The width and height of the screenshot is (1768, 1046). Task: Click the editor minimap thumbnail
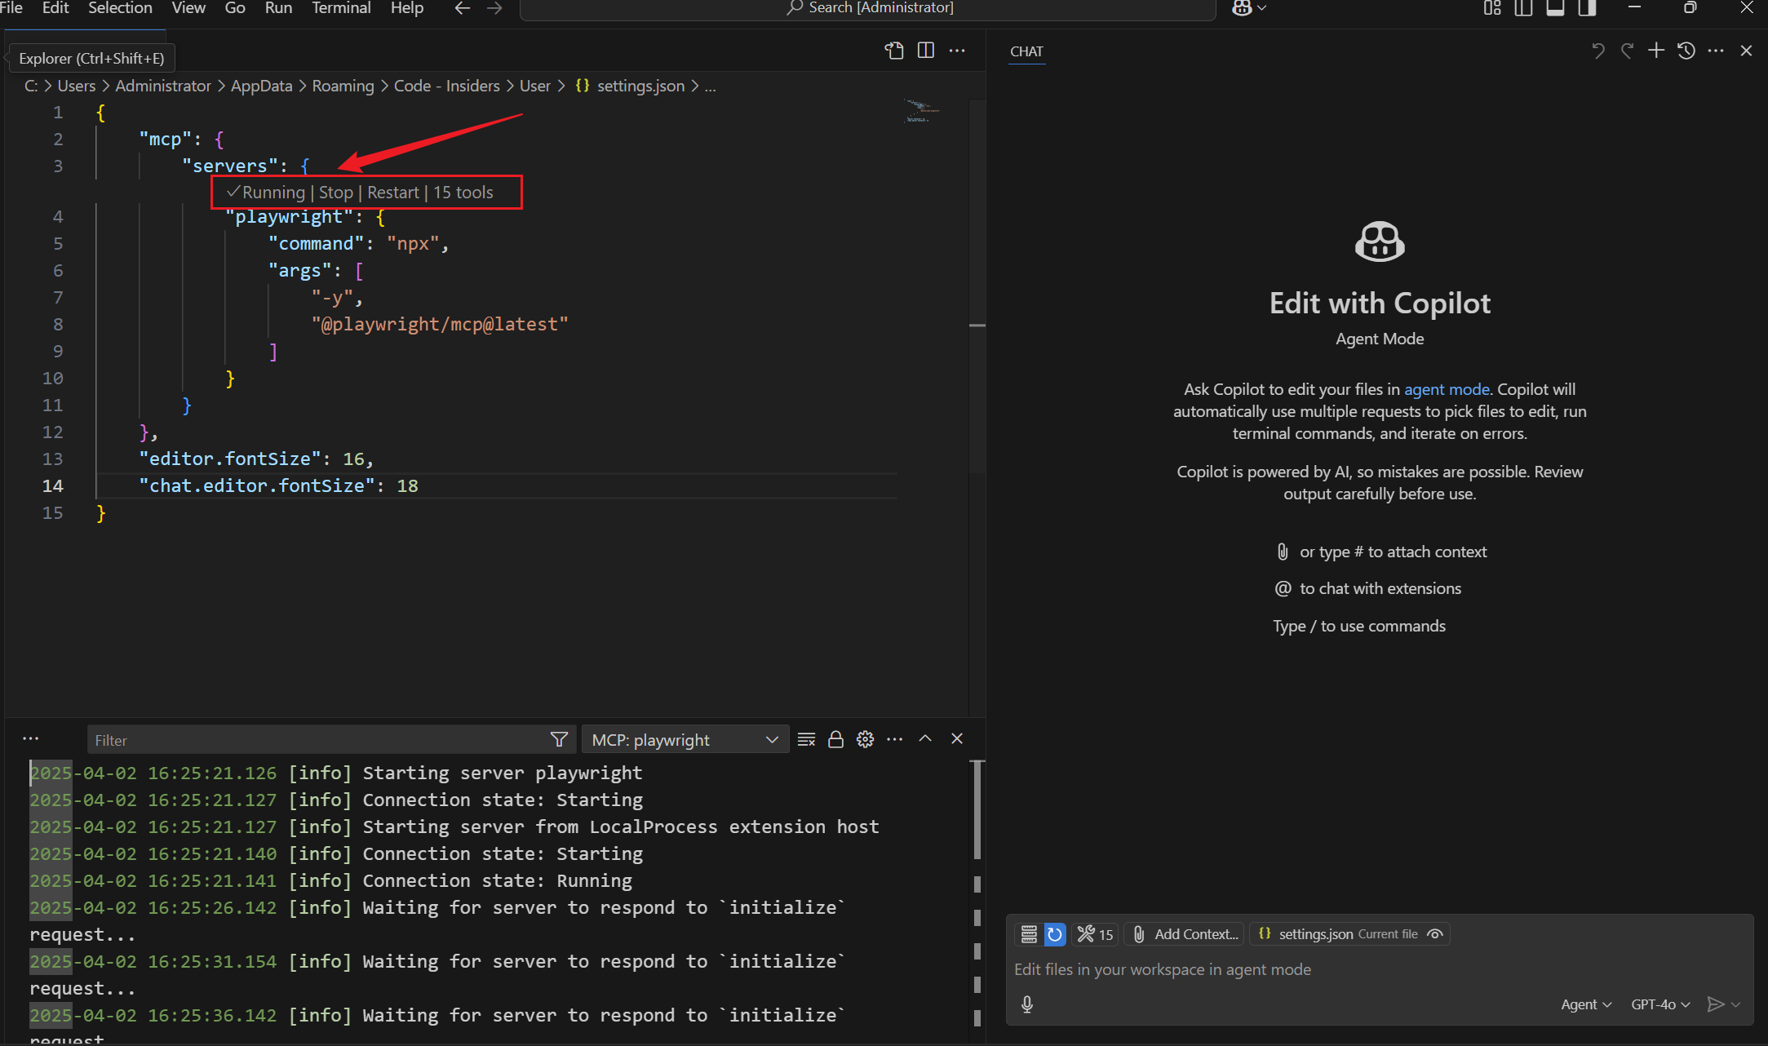click(x=922, y=111)
